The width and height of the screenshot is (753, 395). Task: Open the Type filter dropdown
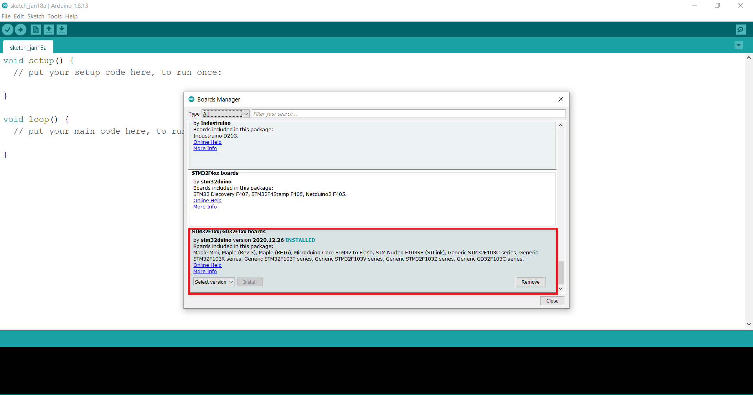[x=226, y=114]
